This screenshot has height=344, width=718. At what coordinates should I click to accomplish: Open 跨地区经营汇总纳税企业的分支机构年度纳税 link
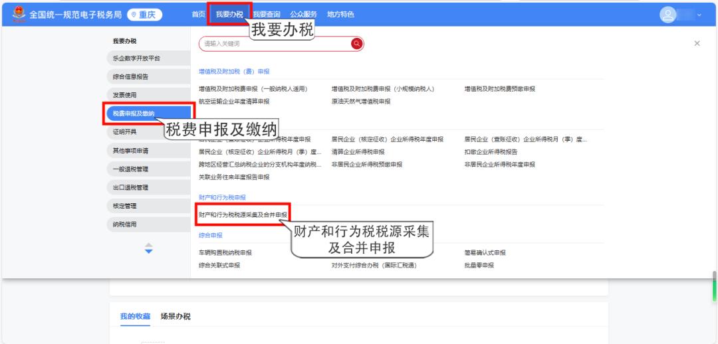pyautogui.click(x=260, y=164)
